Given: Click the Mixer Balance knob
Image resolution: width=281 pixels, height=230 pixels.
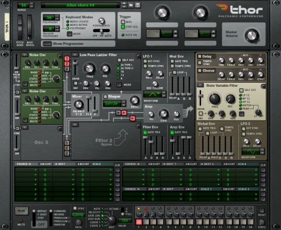Looking at the screenshot, I should (78, 104).
